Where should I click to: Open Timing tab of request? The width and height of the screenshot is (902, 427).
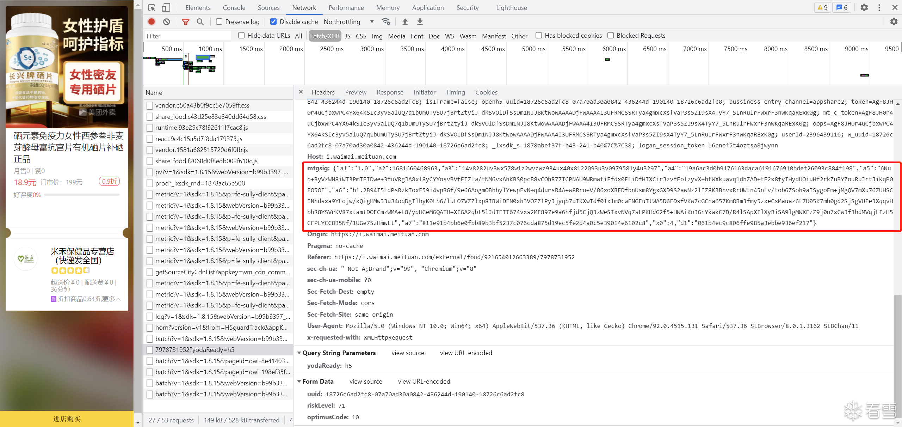click(455, 92)
